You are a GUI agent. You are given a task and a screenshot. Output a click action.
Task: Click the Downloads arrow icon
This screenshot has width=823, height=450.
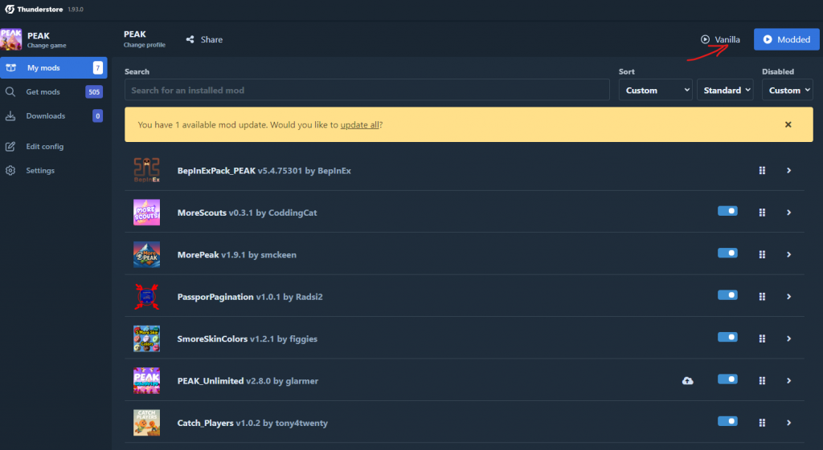coord(10,116)
